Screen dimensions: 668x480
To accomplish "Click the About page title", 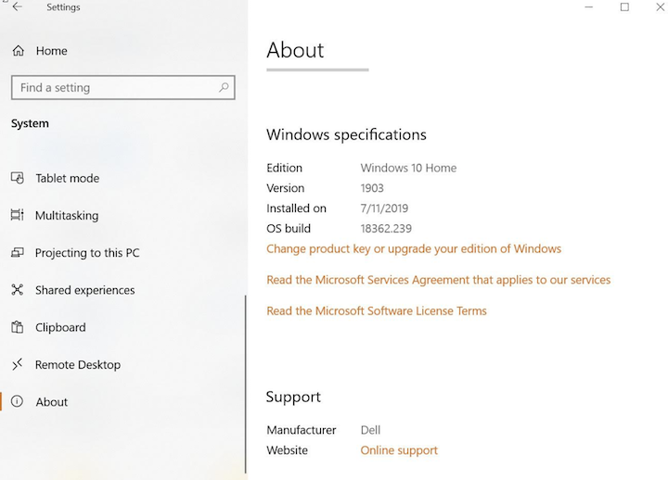I will (x=295, y=50).
